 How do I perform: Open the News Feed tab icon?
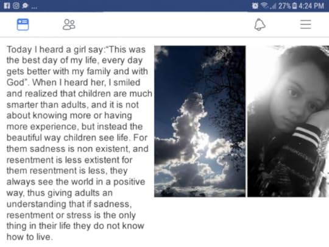23,24
